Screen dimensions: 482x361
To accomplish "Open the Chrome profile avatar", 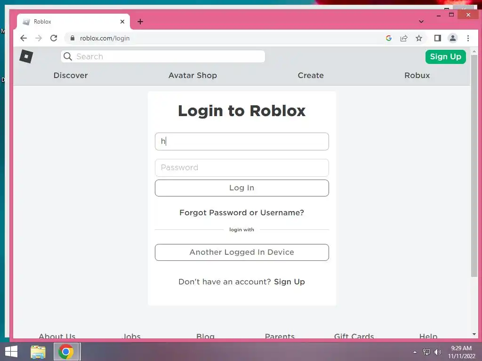I will point(452,38).
